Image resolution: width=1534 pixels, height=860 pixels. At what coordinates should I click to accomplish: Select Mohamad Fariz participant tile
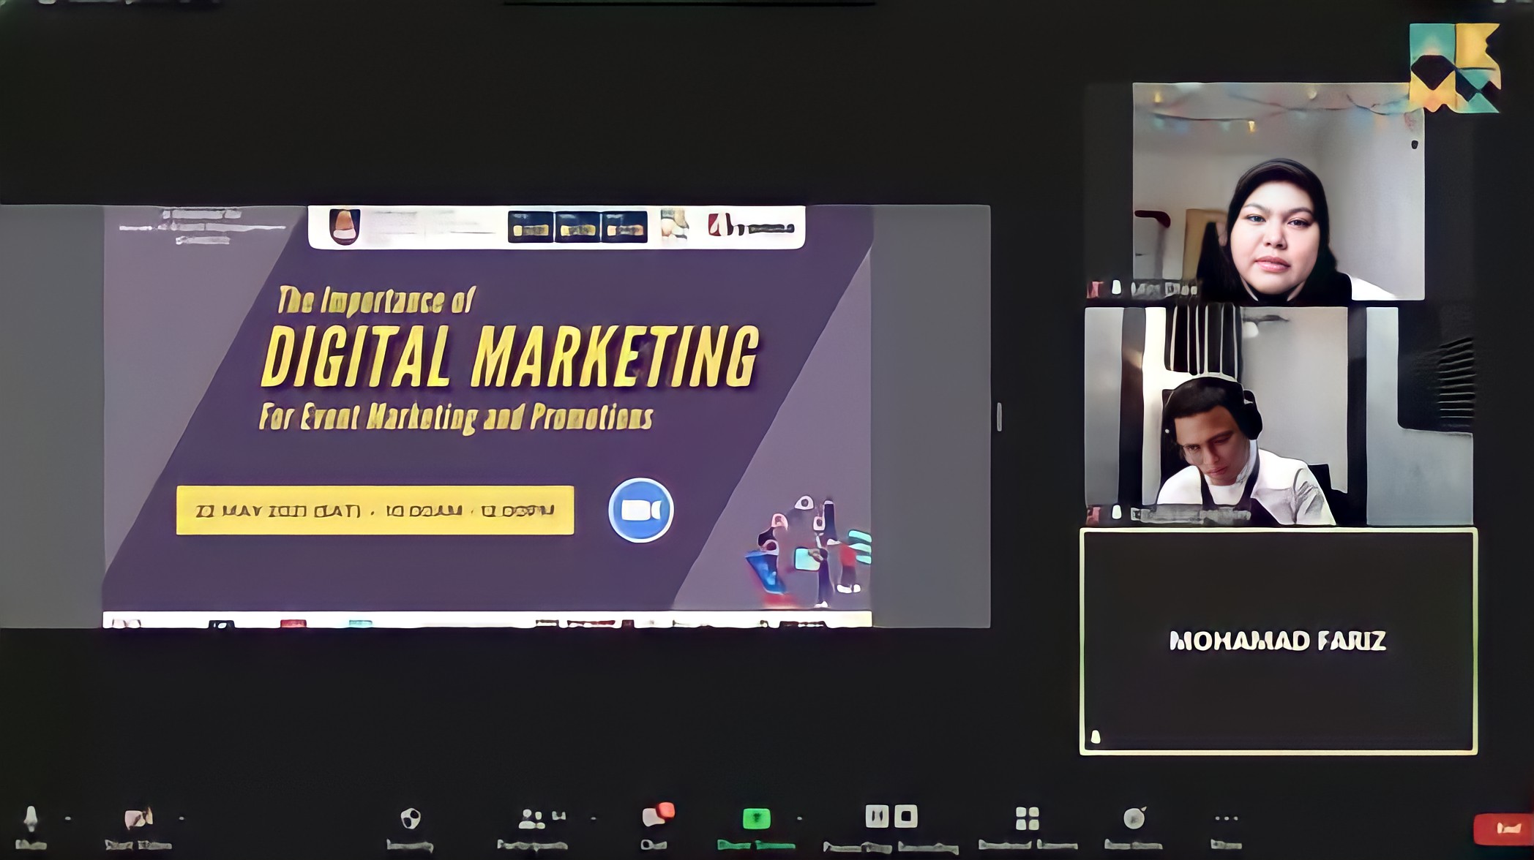pos(1278,641)
